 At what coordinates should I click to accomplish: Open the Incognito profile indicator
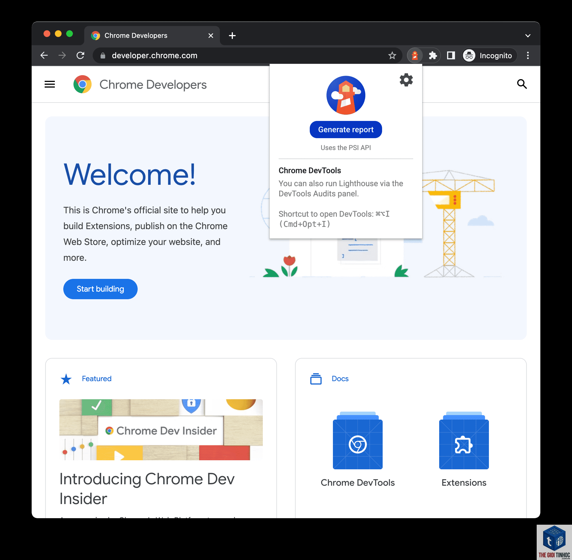point(488,55)
